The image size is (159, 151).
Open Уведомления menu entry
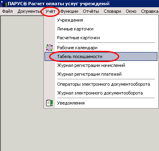(101, 103)
